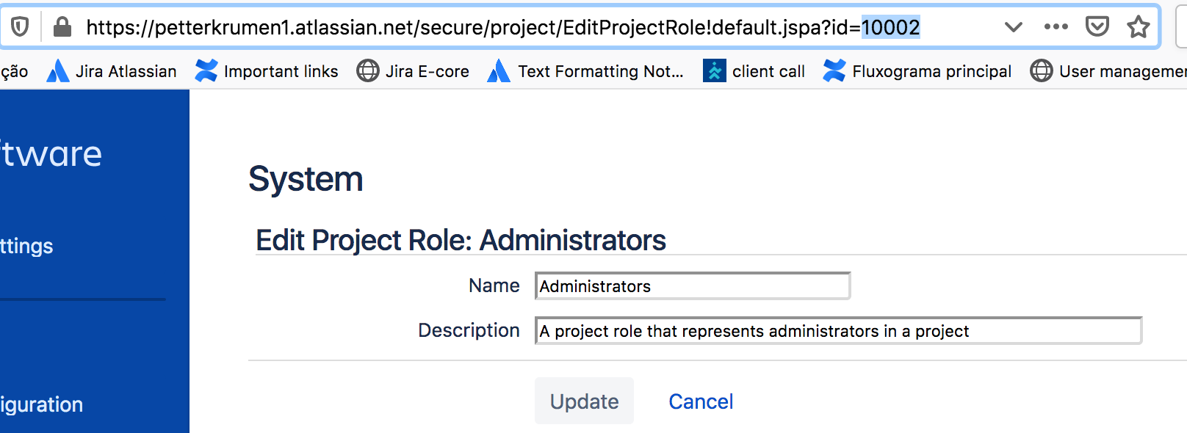Open the Text Formatting Notation bookmark
The width and height of the screenshot is (1187, 433).
(585, 71)
